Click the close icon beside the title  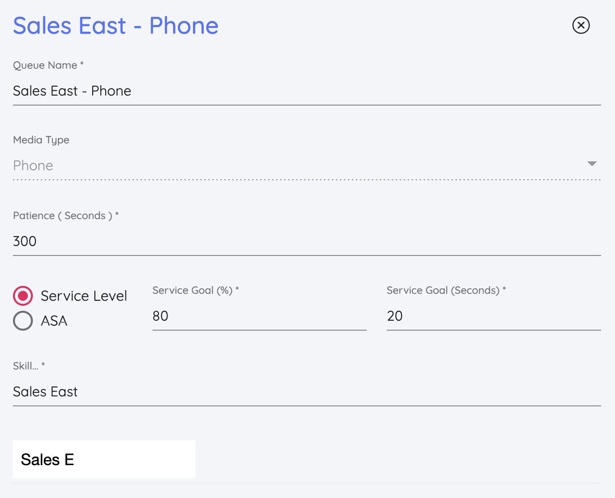point(581,26)
